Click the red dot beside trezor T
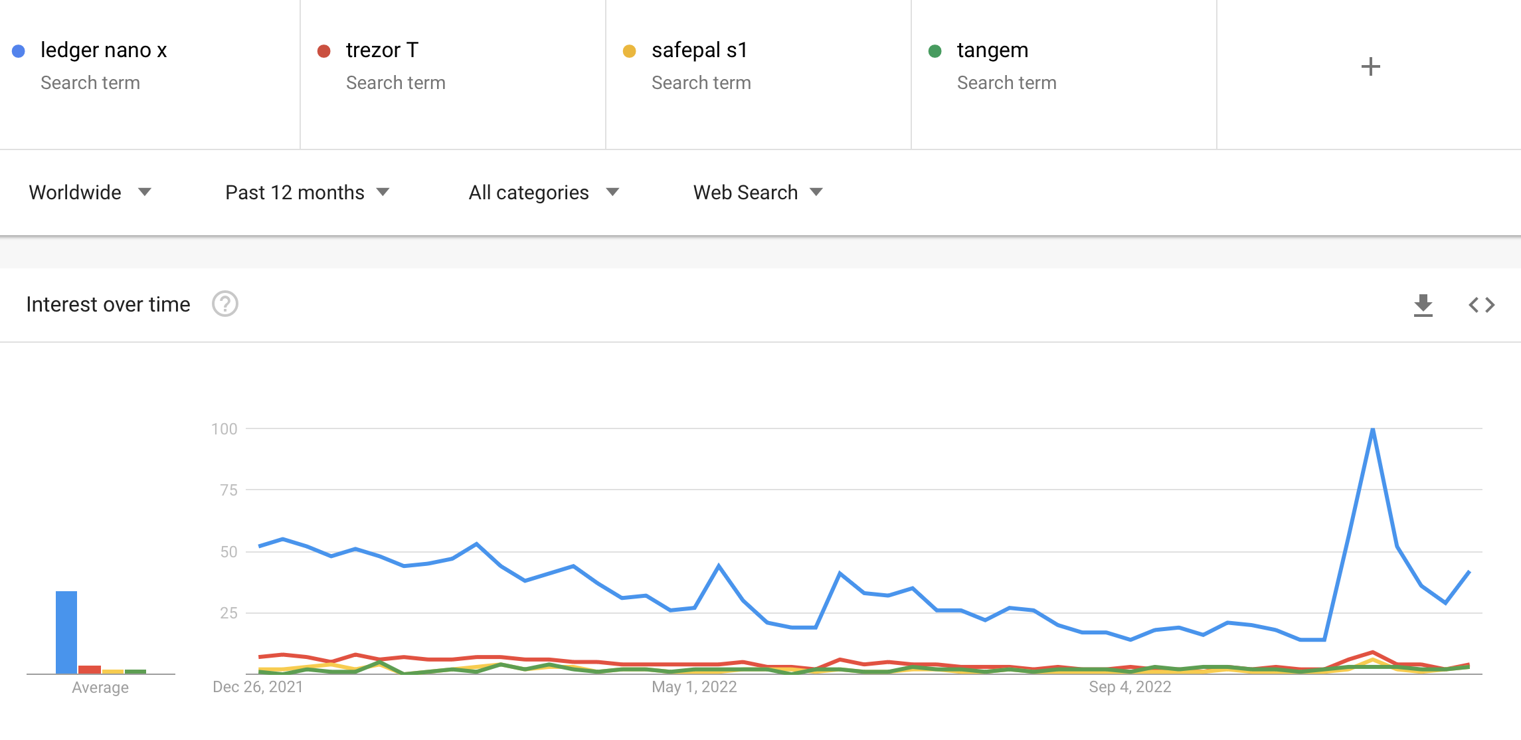Screen dimensions: 1521x740 tap(324, 51)
